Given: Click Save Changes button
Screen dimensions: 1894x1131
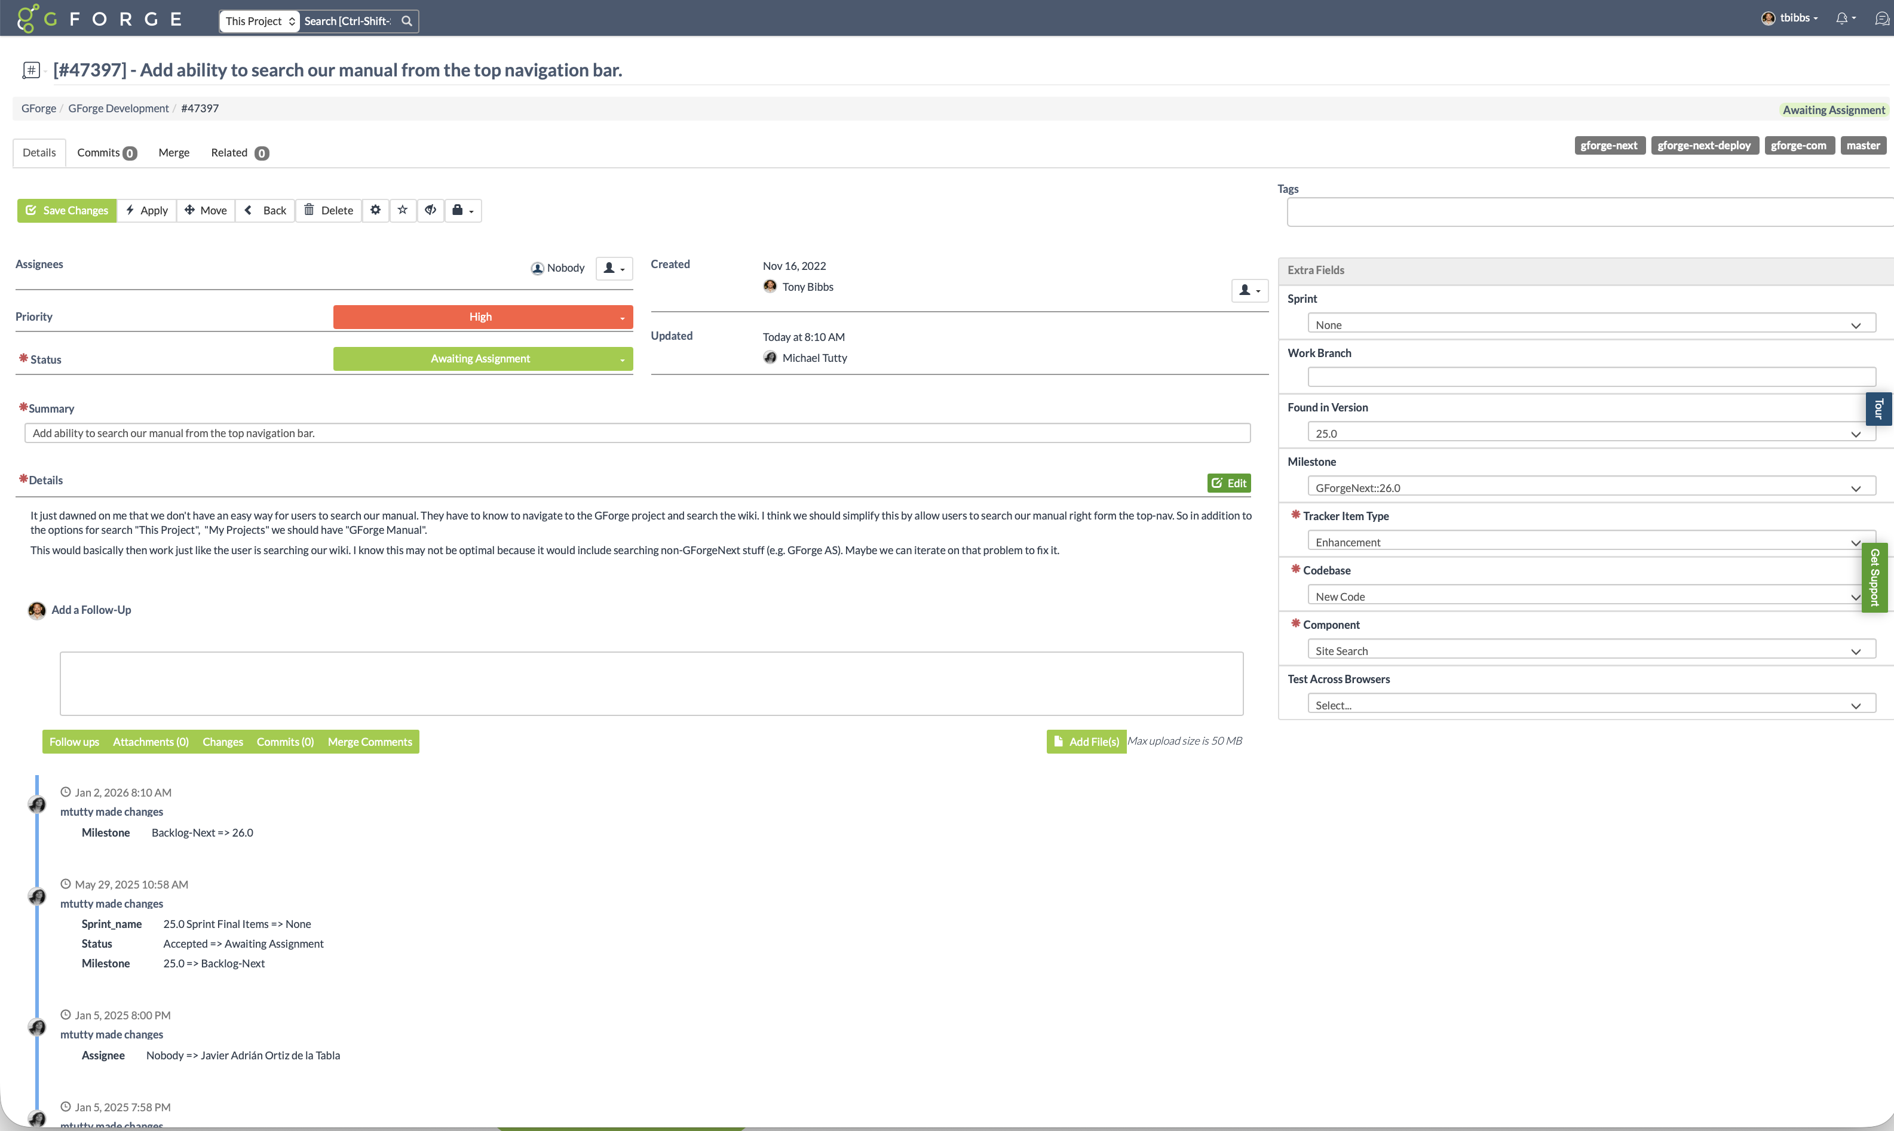Looking at the screenshot, I should point(67,210).
